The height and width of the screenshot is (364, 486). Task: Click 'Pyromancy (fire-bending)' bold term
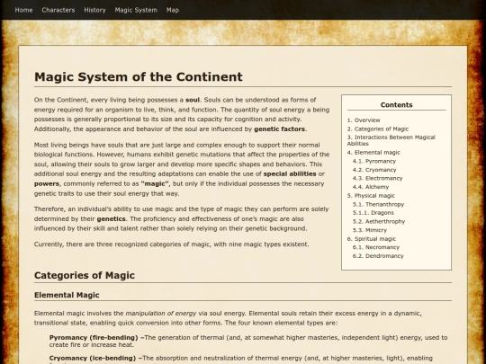pos(94,337)
